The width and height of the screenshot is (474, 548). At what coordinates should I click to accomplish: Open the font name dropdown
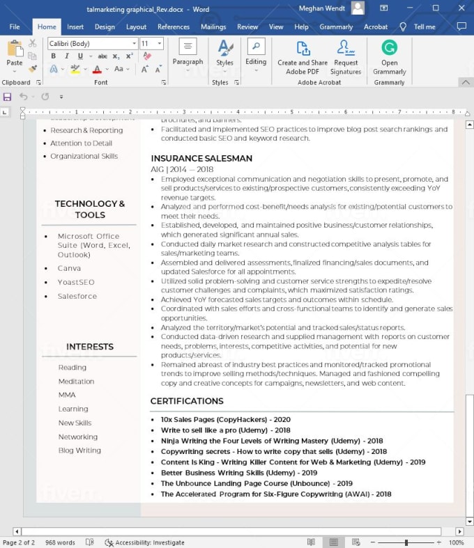(135, 43)
